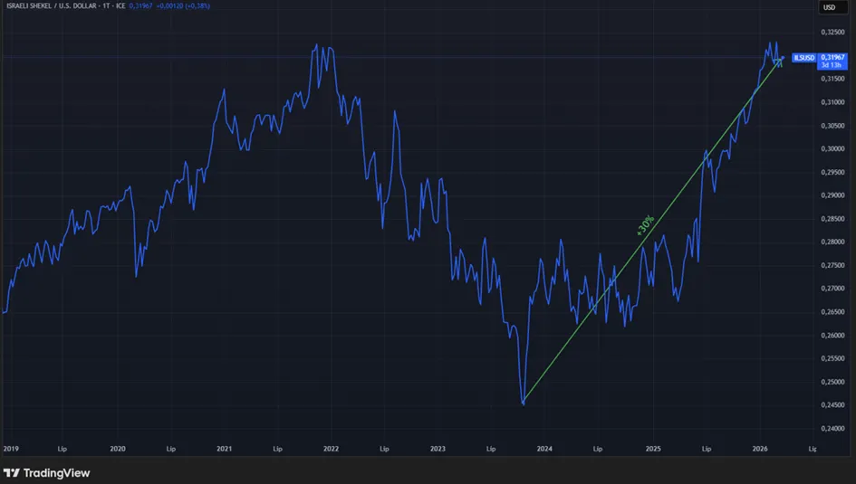Click the 0,30000 price axis label

click(x=832, y=148)
